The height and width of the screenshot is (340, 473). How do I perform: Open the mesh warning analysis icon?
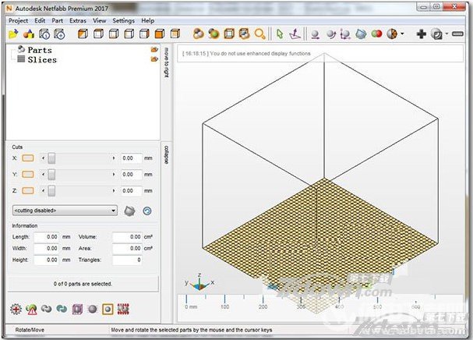click(x=31, y=309)
